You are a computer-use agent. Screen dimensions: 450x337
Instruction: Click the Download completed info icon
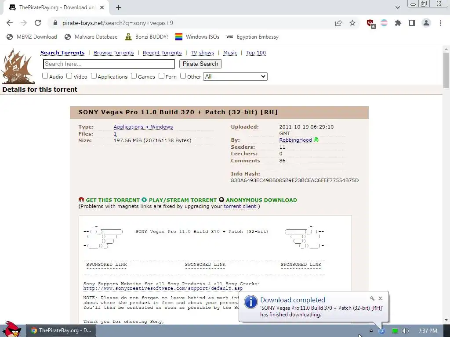click(x=250, y=302)
